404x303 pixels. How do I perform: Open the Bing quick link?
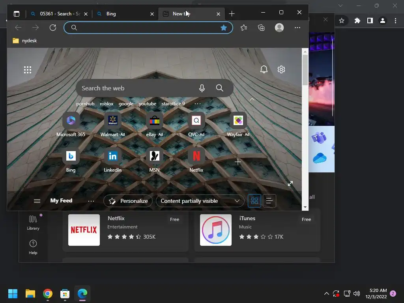[71, 160]
